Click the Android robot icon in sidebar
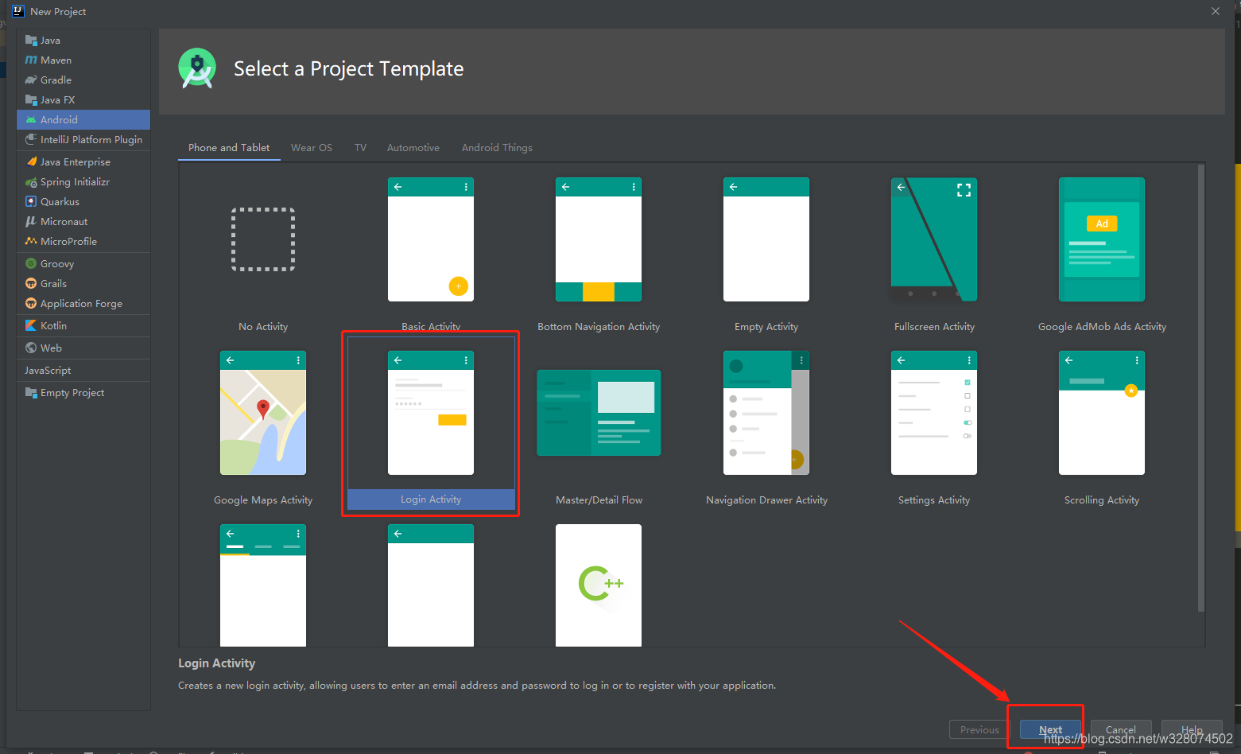 [x=31, y=120]
